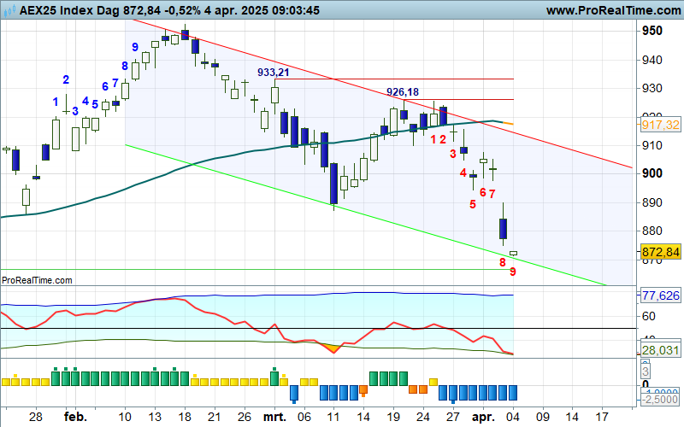Screen dimensions: 684x427
Task: Click the ProRealTime.com watermark above indicator panel
Action: (x=37, y=280)
